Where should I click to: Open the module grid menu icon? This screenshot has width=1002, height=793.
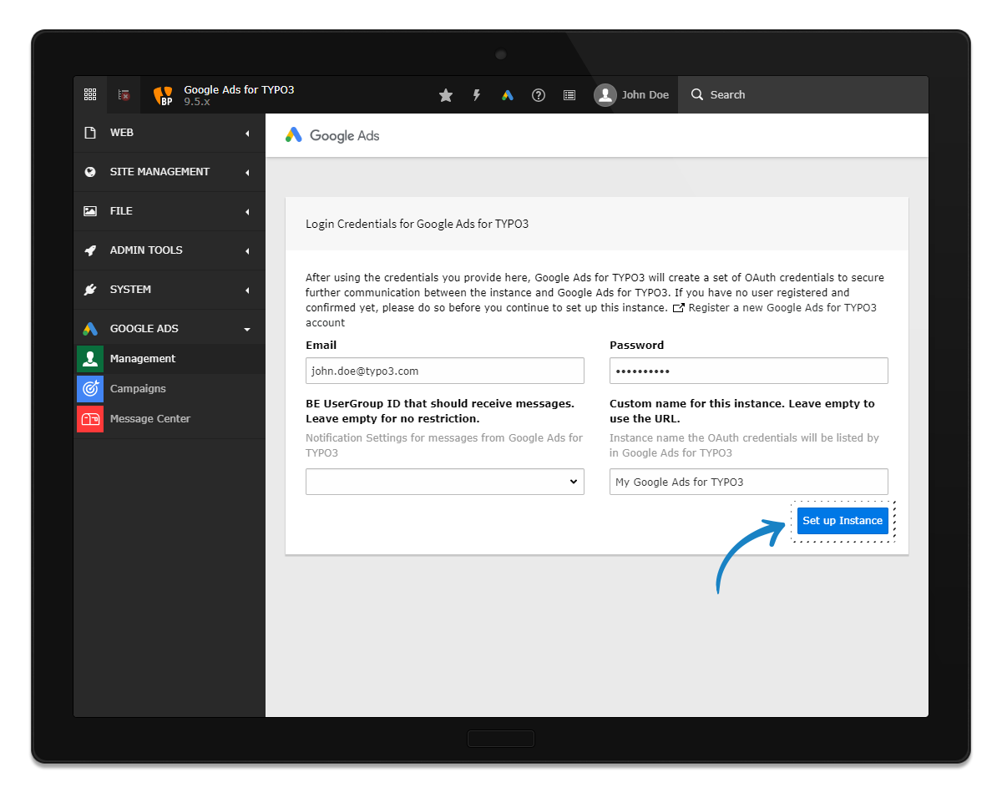[90, 95]
